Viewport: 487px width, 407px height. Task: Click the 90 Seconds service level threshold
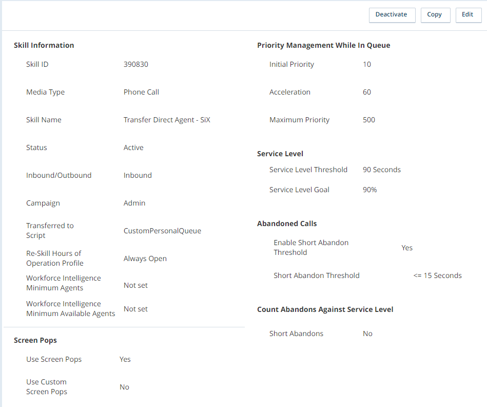tap(381, 170)
